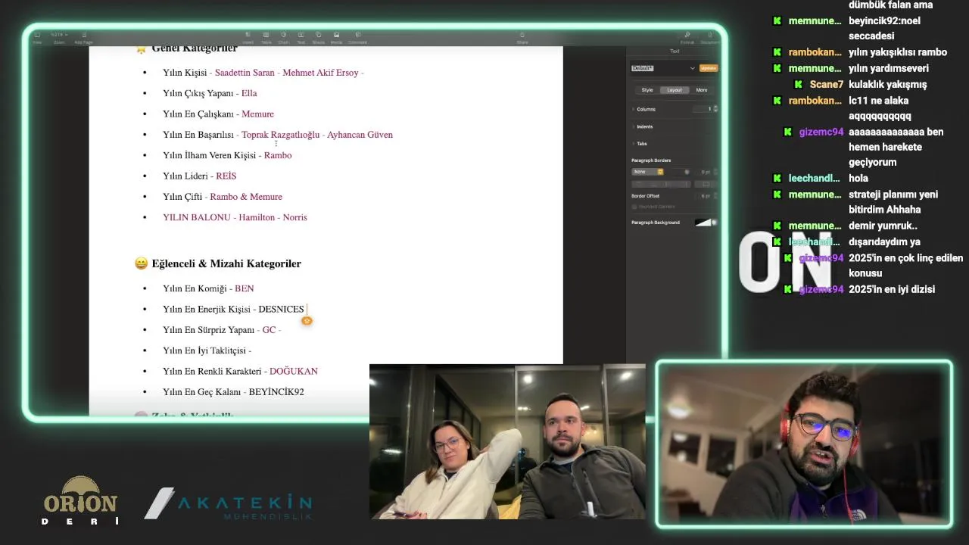Click the border width 0 pt field
Screen dimensions: 969x545
pos(706,172)
